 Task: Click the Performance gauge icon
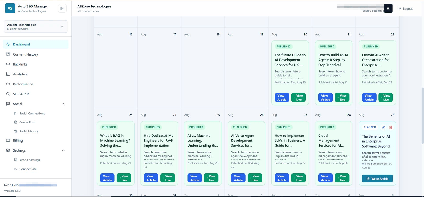[x=8, y=84]
